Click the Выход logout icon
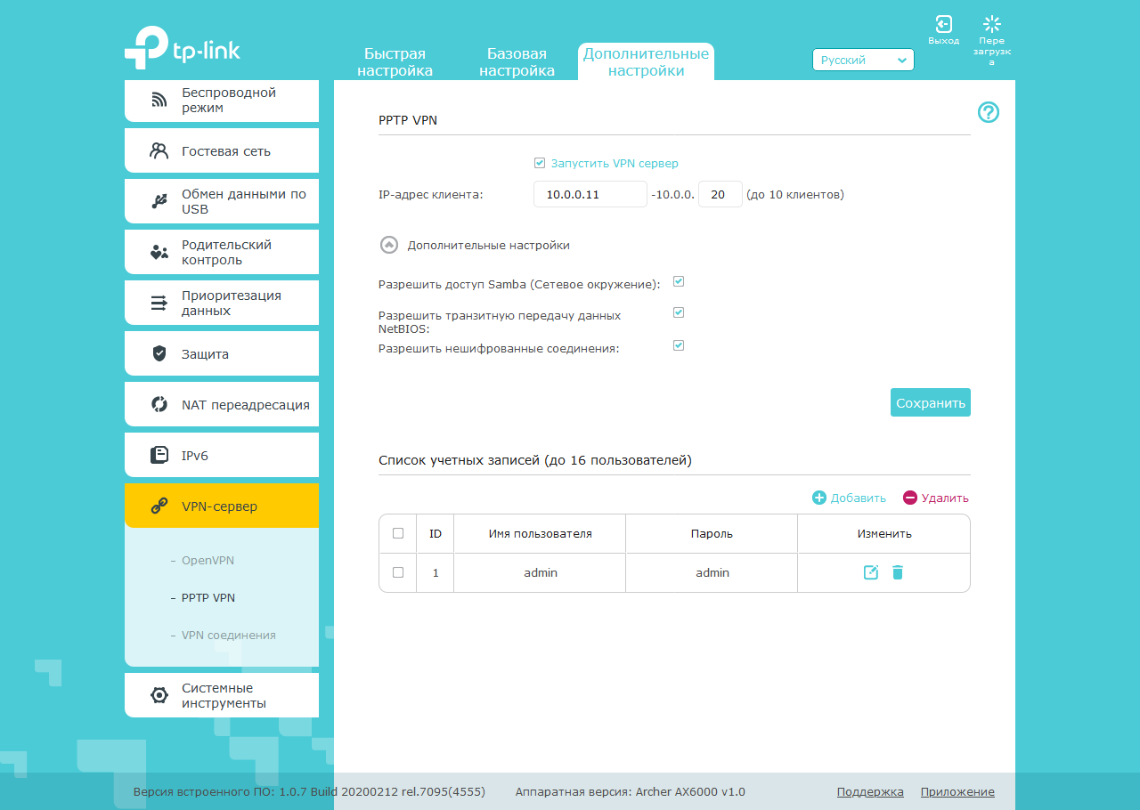This screenshot has height=810, width=1140. [944, 25]
